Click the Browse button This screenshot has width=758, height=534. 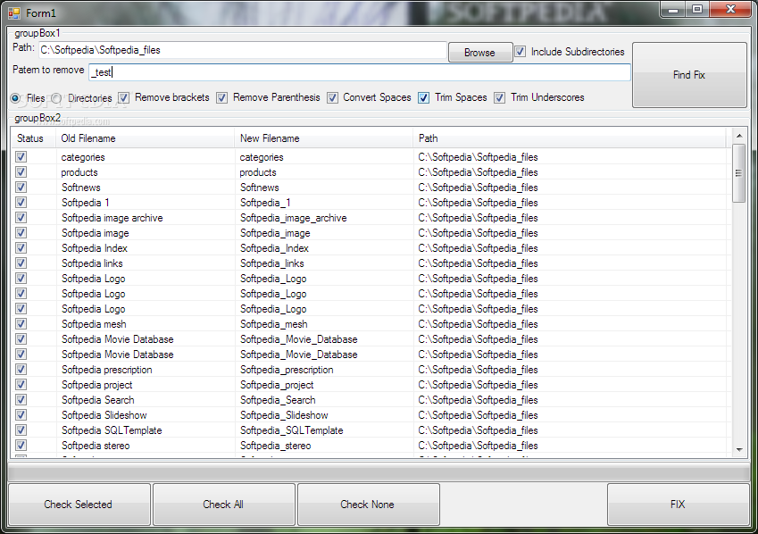coord(480,52)
